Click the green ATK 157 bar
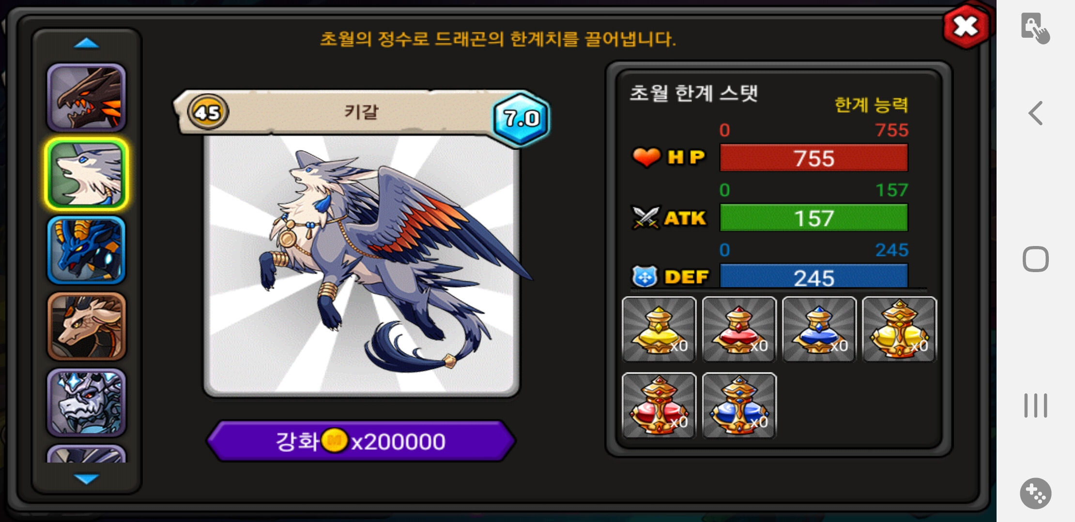 (x=814, y=218)
